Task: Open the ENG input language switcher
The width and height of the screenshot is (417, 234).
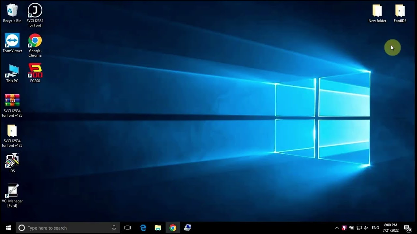Action: tap(375, 228)
